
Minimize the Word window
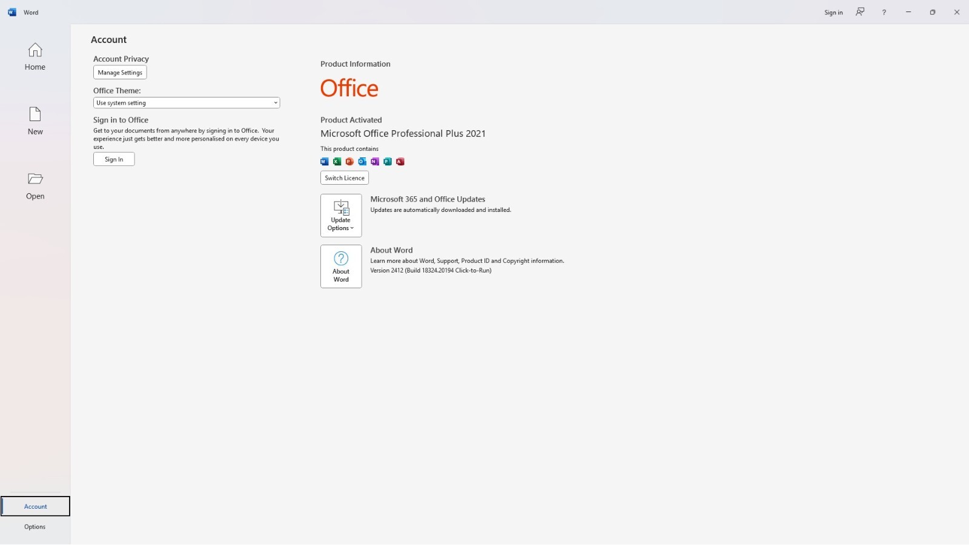pos(908,12)
